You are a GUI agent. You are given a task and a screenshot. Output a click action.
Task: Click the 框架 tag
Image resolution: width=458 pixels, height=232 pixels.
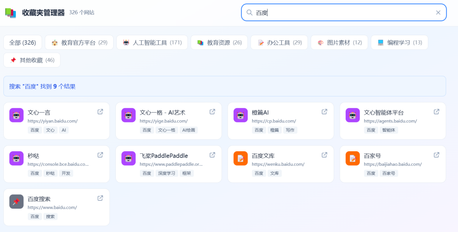[x=187, y=173]
